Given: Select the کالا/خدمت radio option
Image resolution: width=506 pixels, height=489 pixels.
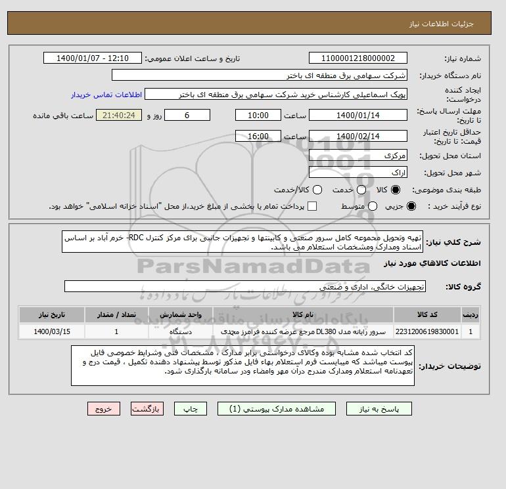Looking at the screenshot, I should 317,190.
